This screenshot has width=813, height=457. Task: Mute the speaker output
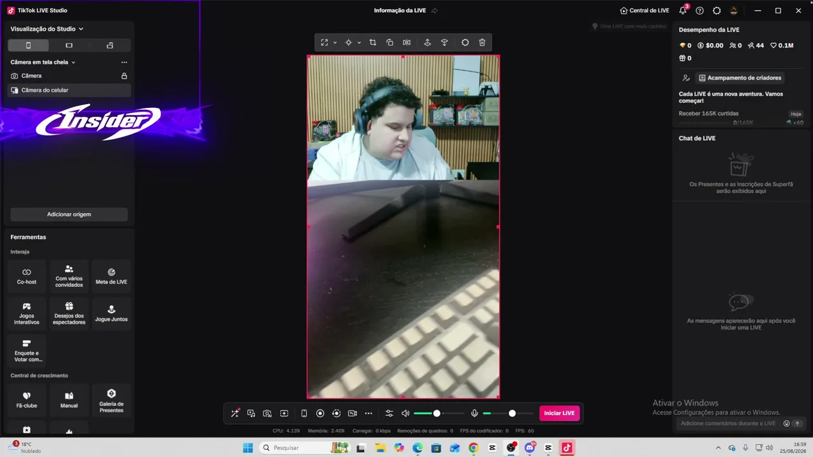pyautogui.click(x=406, y=413)
